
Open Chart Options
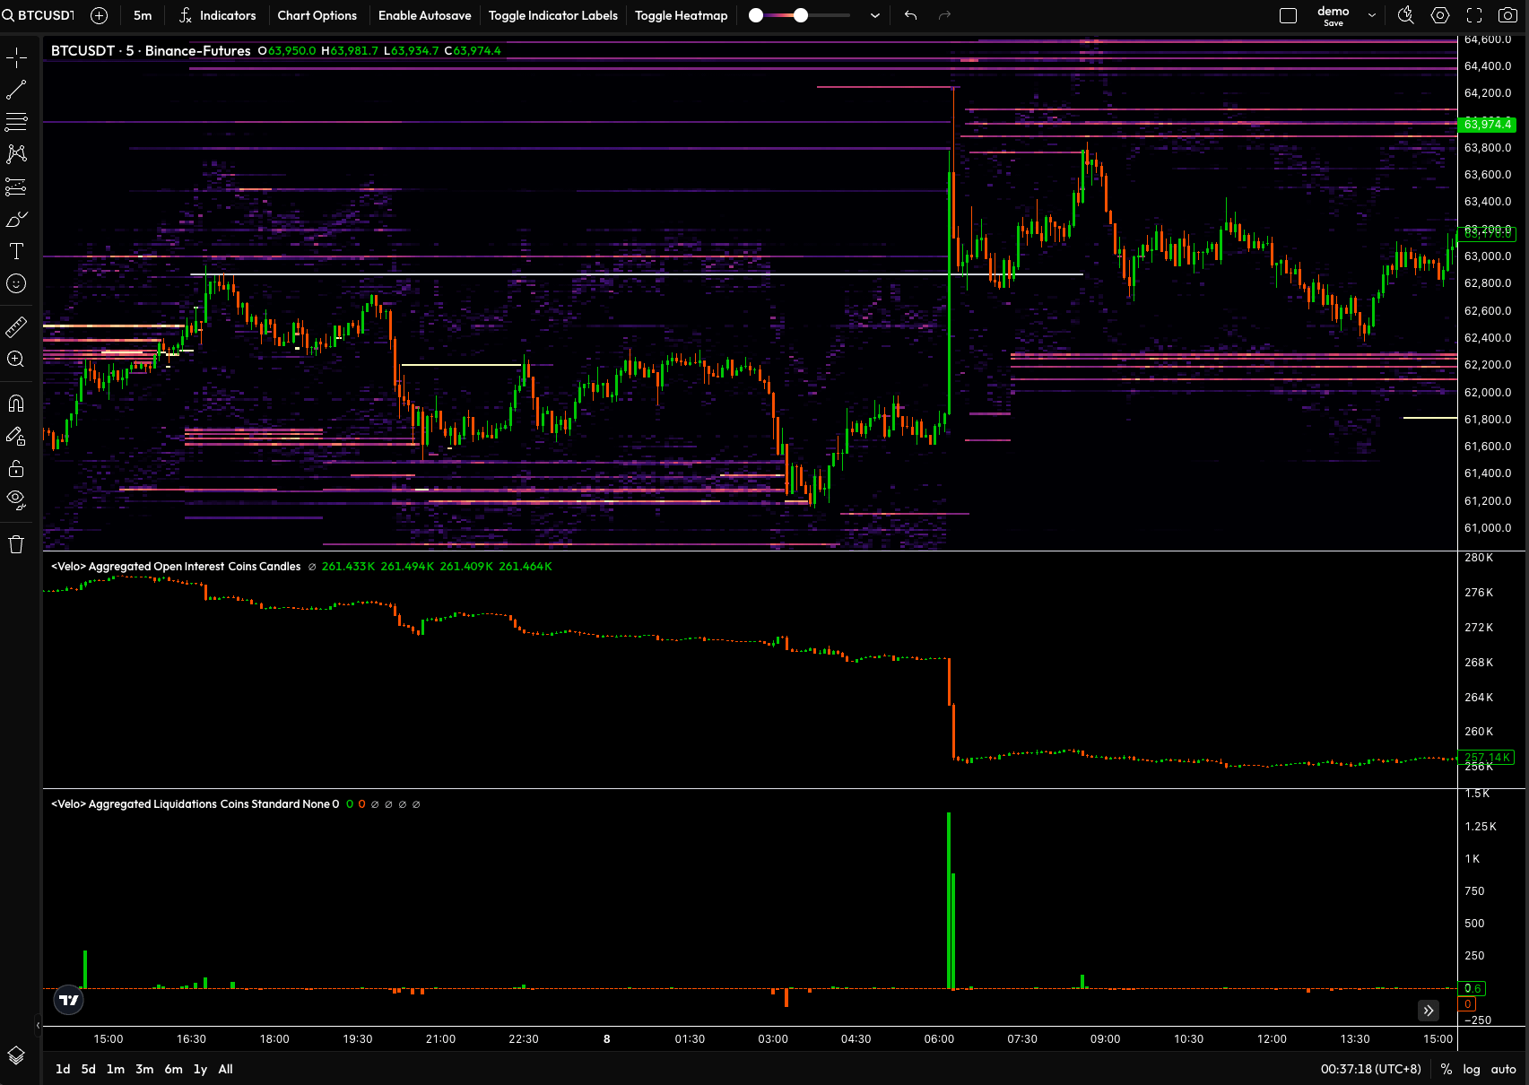317,15
